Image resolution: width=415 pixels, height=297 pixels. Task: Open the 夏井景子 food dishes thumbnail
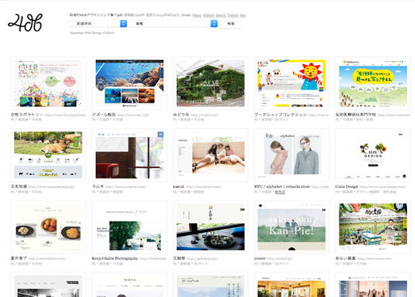click(48, 227)
